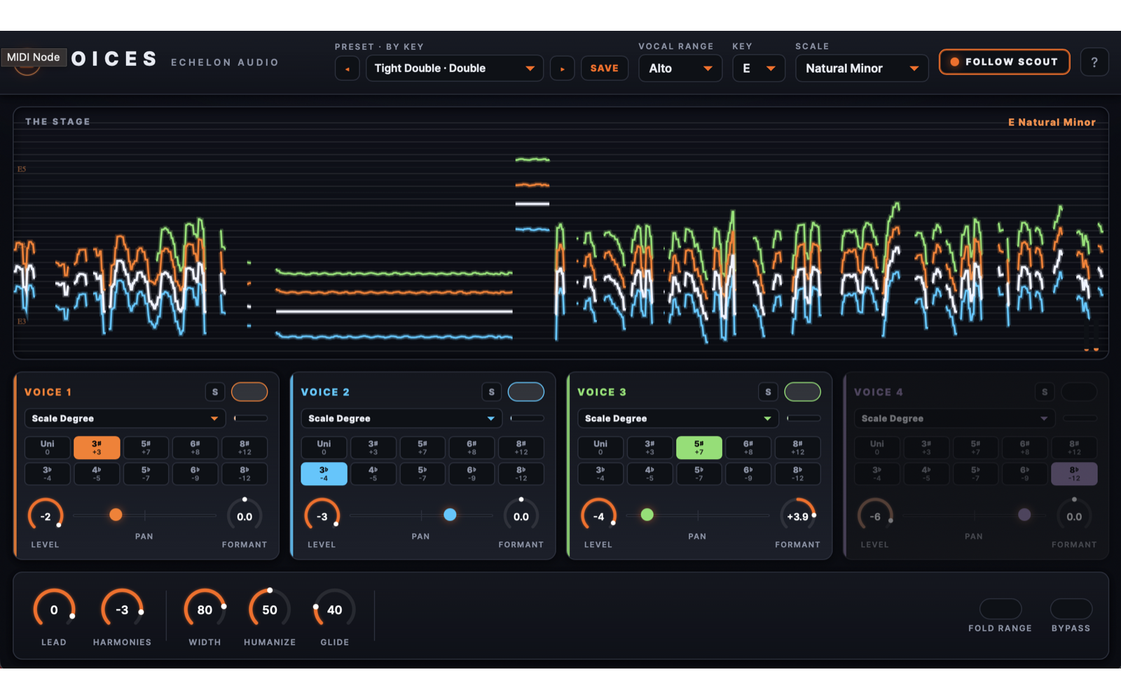Click the Voice 2 Formant knob
Viewport: 1121px width, 700px height.
click(x=521, y=517)
